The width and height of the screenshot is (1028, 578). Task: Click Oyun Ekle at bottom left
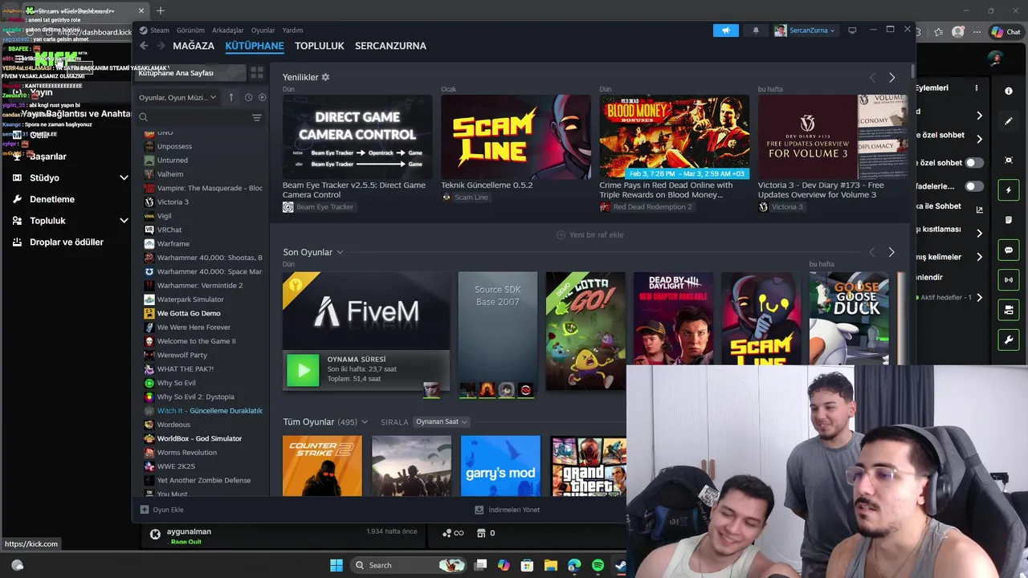pos(162,510)
